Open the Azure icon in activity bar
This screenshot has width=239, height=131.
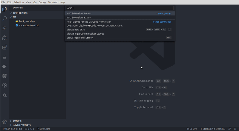click(x=4, y=95)
